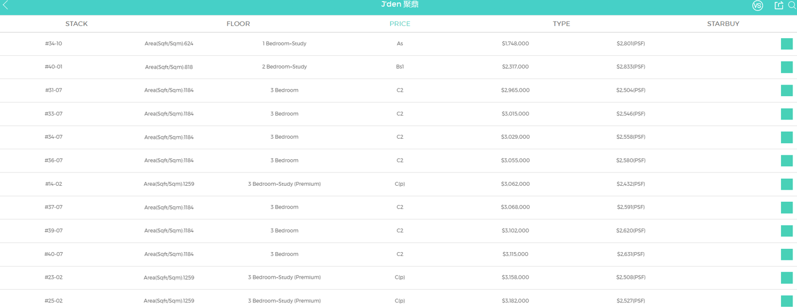Select the teal square for unit #34-10

(x=786, y=44)
